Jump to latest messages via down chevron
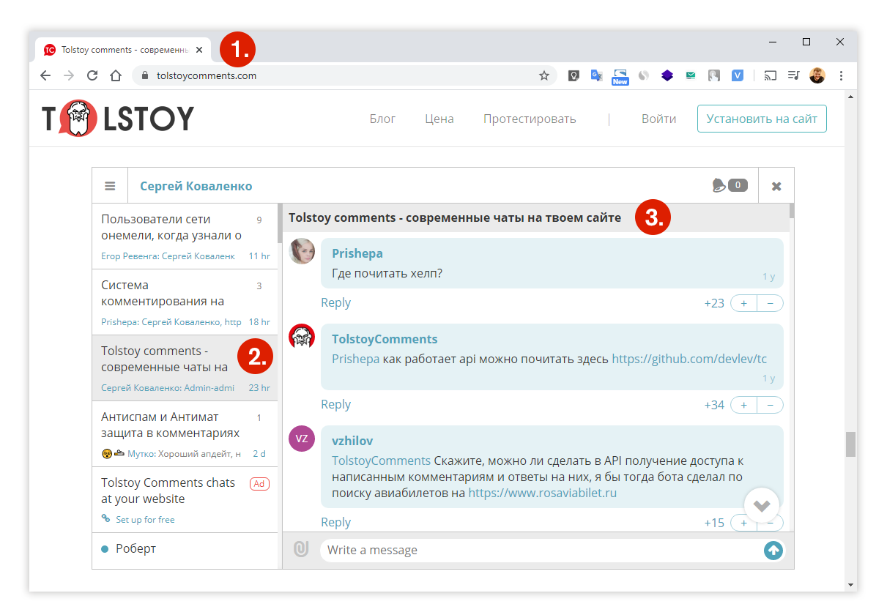The image size is (887, 615). (x=762, y=506)
